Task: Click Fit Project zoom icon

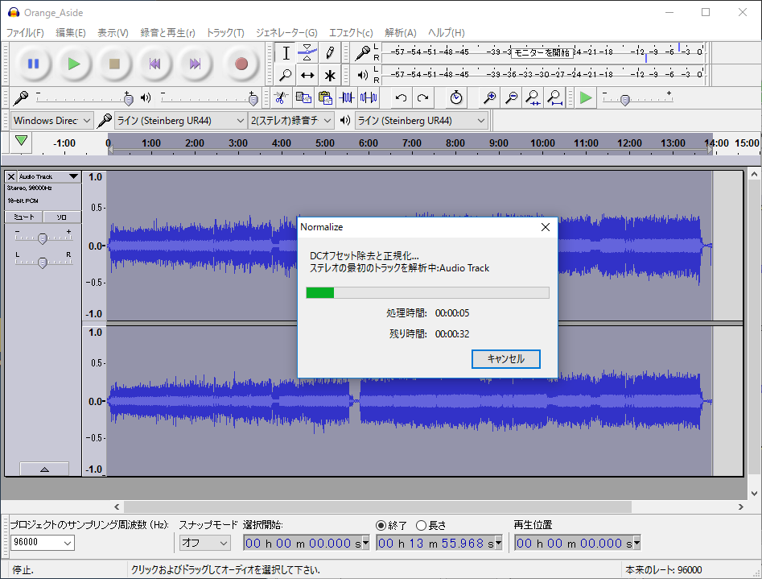Action: click(555, 97)
